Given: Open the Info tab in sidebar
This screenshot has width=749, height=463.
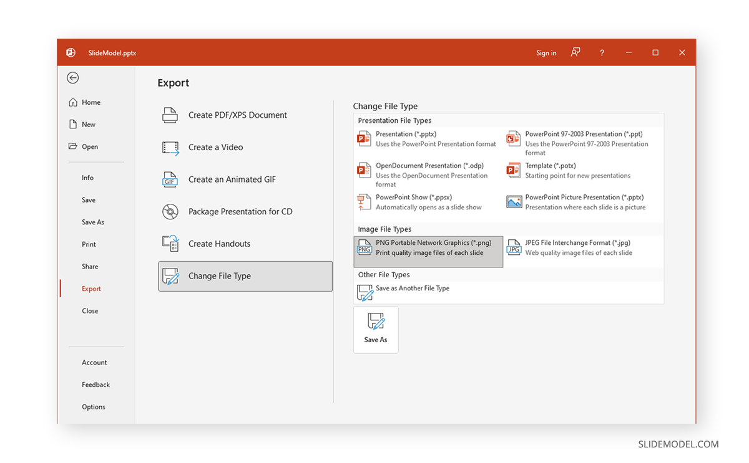Looking at the screenshot, I should point(87,178).
